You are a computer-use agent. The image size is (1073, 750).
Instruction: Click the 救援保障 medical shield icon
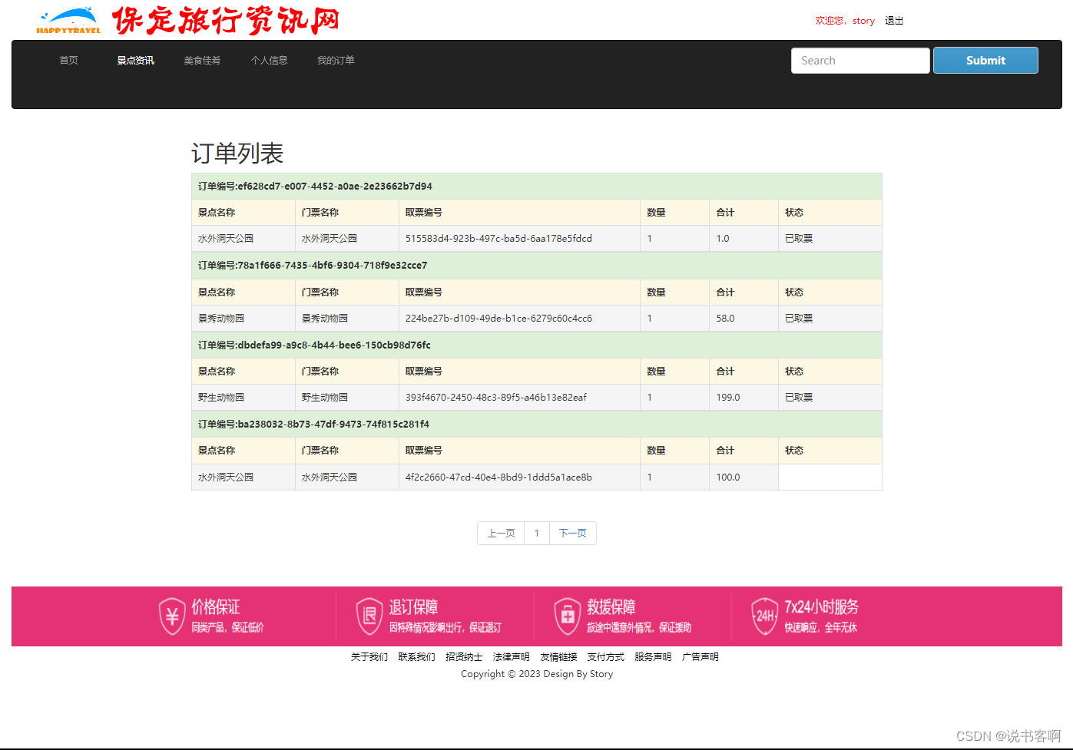(x=568, y=616)
